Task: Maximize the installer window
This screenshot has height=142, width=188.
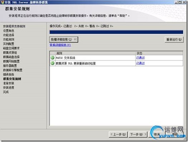Action: point(180,2)
